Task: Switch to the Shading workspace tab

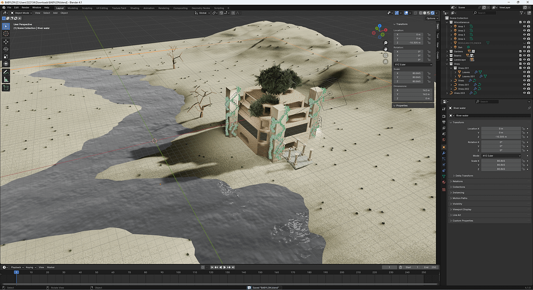Action: 135,8
